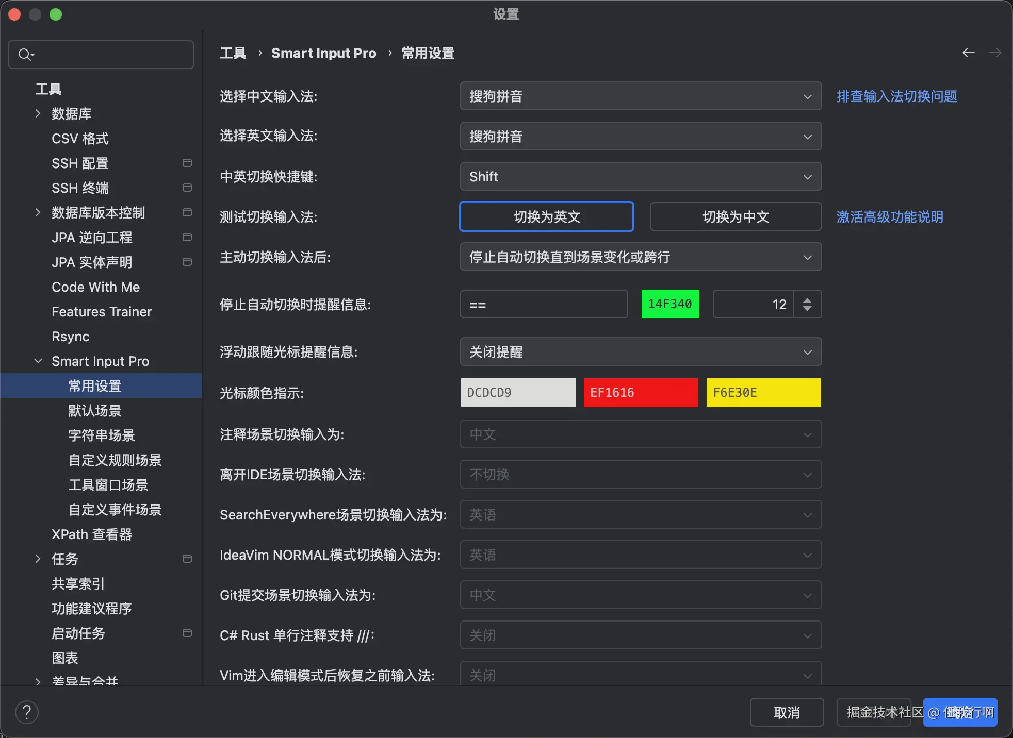Click the back navigation arrow icon
1013x738 pixels.
pyautogui.click(x=968, y=53)
